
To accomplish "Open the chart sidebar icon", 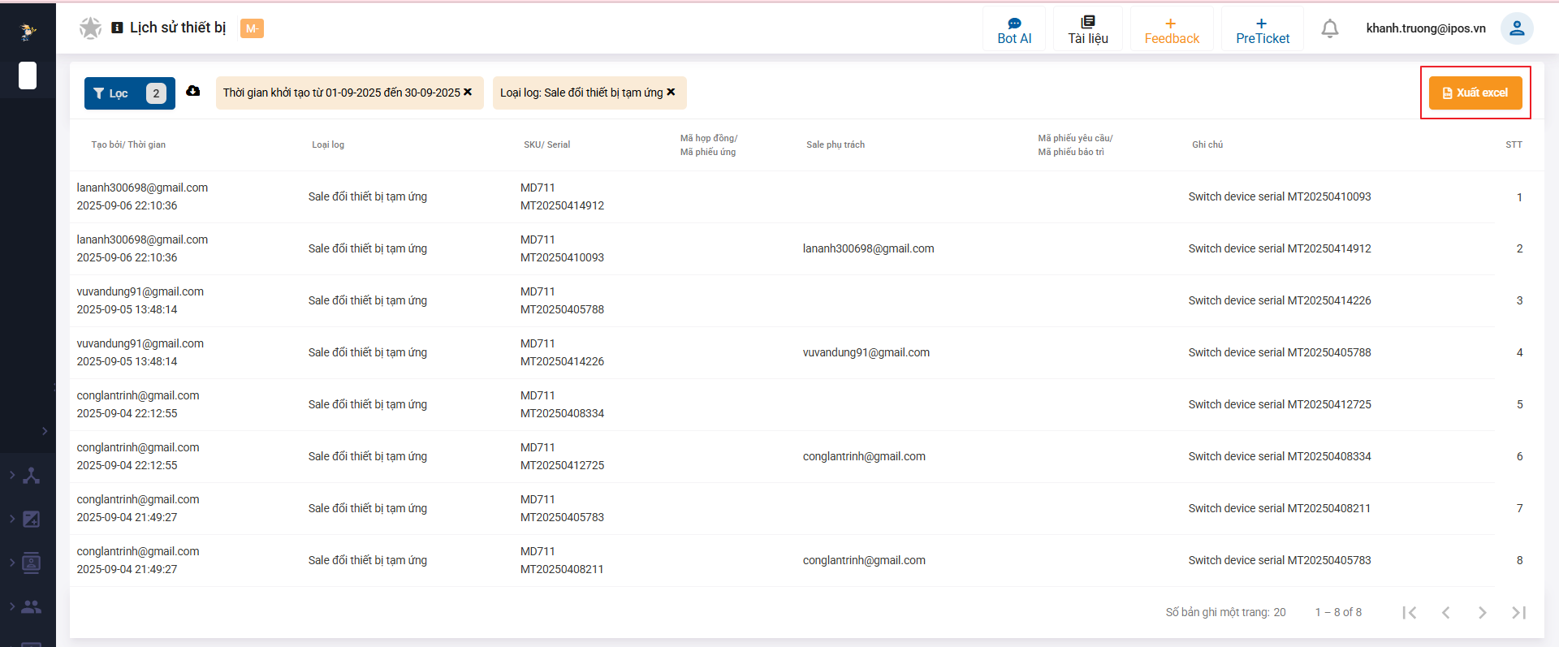I will tap(32, 519).
